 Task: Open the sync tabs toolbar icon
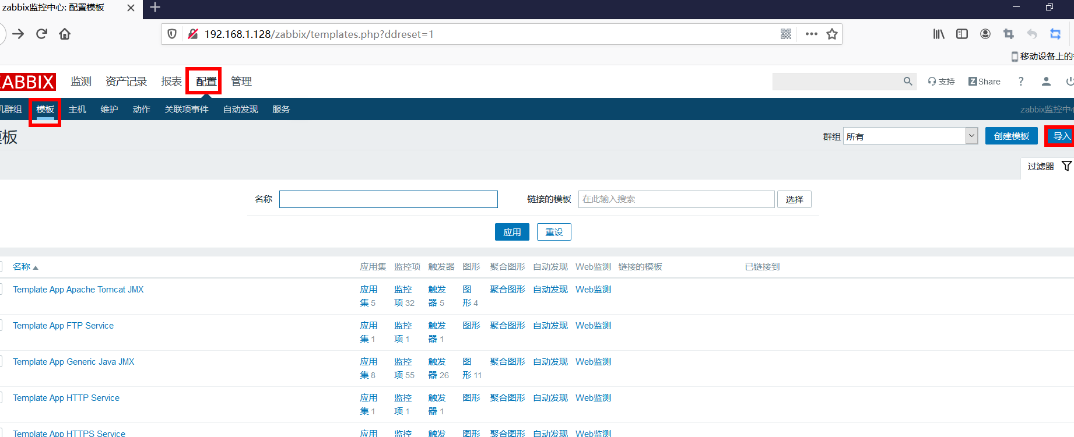1055,34
